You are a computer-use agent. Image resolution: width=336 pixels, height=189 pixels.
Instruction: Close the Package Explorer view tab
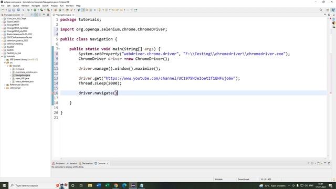(22, 15)
